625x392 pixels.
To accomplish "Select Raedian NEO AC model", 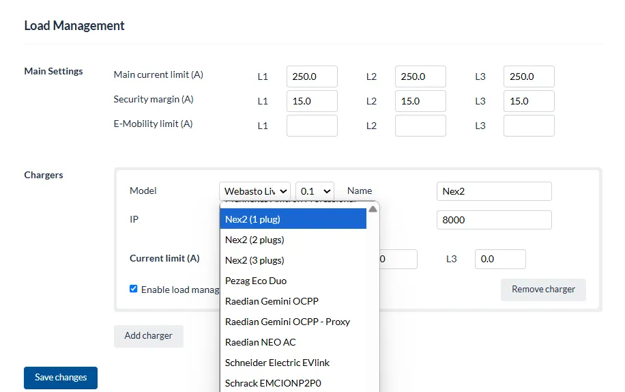I will 293,342.
